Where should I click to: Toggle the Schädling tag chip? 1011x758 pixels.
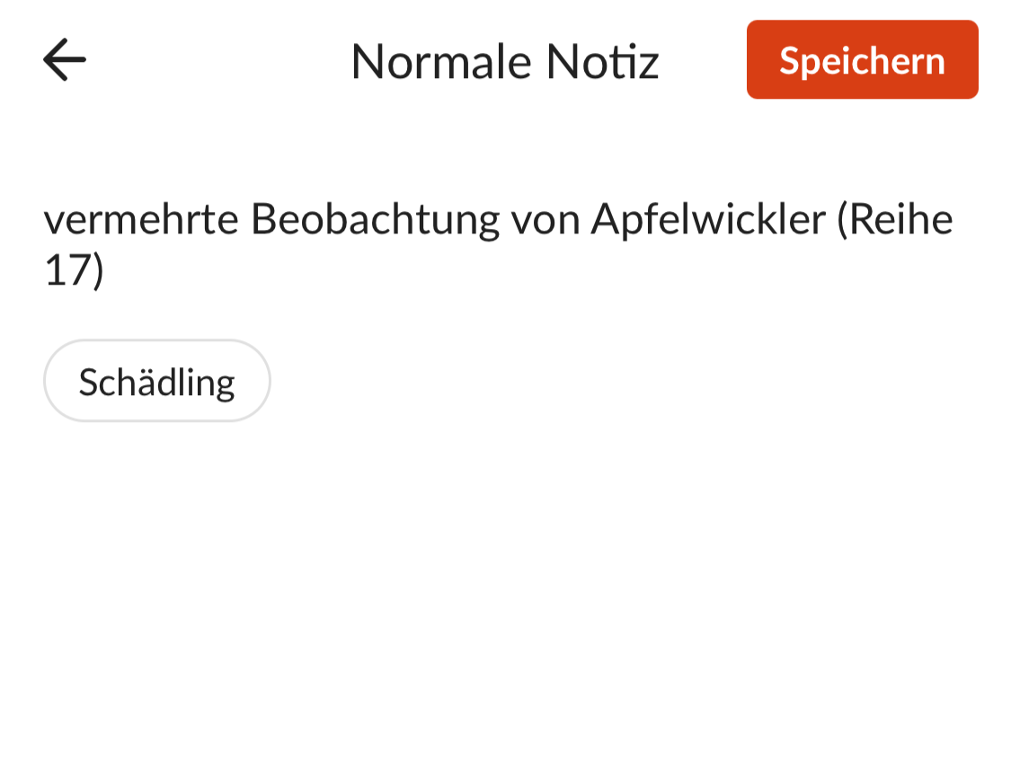pyautogui.click(x=156, y=382)
